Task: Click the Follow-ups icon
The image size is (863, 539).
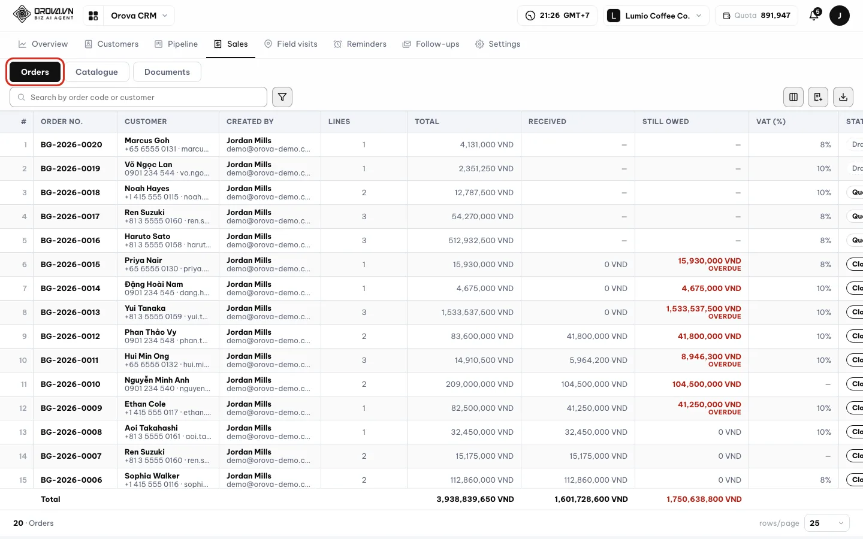Action: point(407,44)
